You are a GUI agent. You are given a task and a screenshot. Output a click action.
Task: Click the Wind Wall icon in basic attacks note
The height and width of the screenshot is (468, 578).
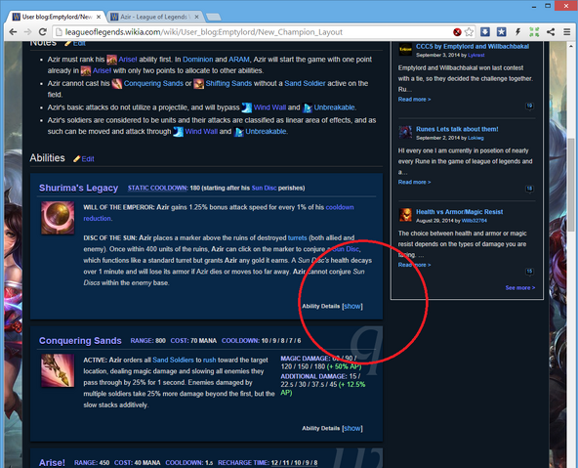pos(247,107)
